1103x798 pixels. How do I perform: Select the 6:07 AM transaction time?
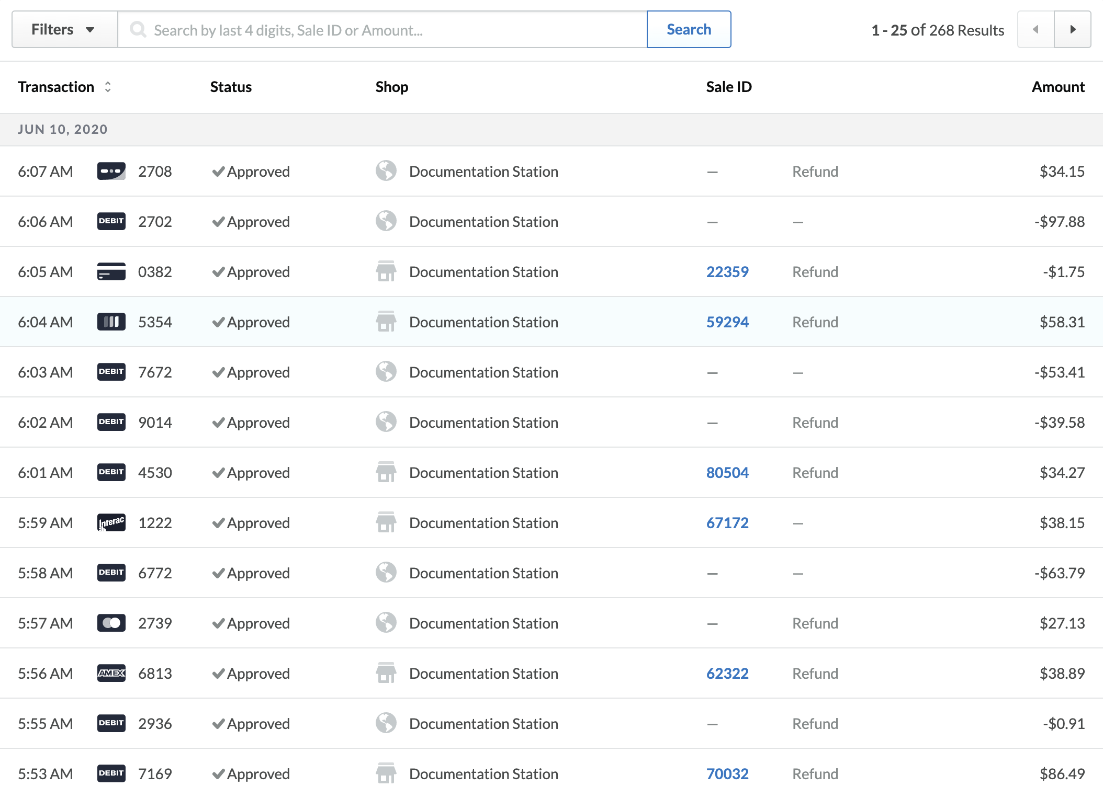point(46,172)
